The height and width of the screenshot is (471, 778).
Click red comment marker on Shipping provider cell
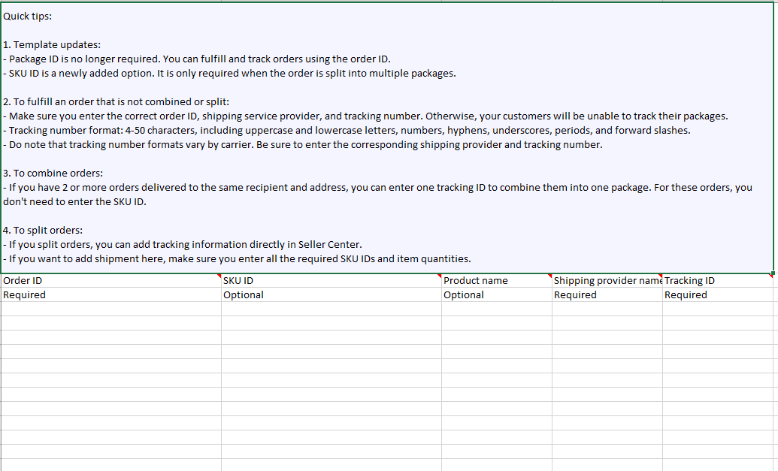pyautogui.click(x=660, y=276)
